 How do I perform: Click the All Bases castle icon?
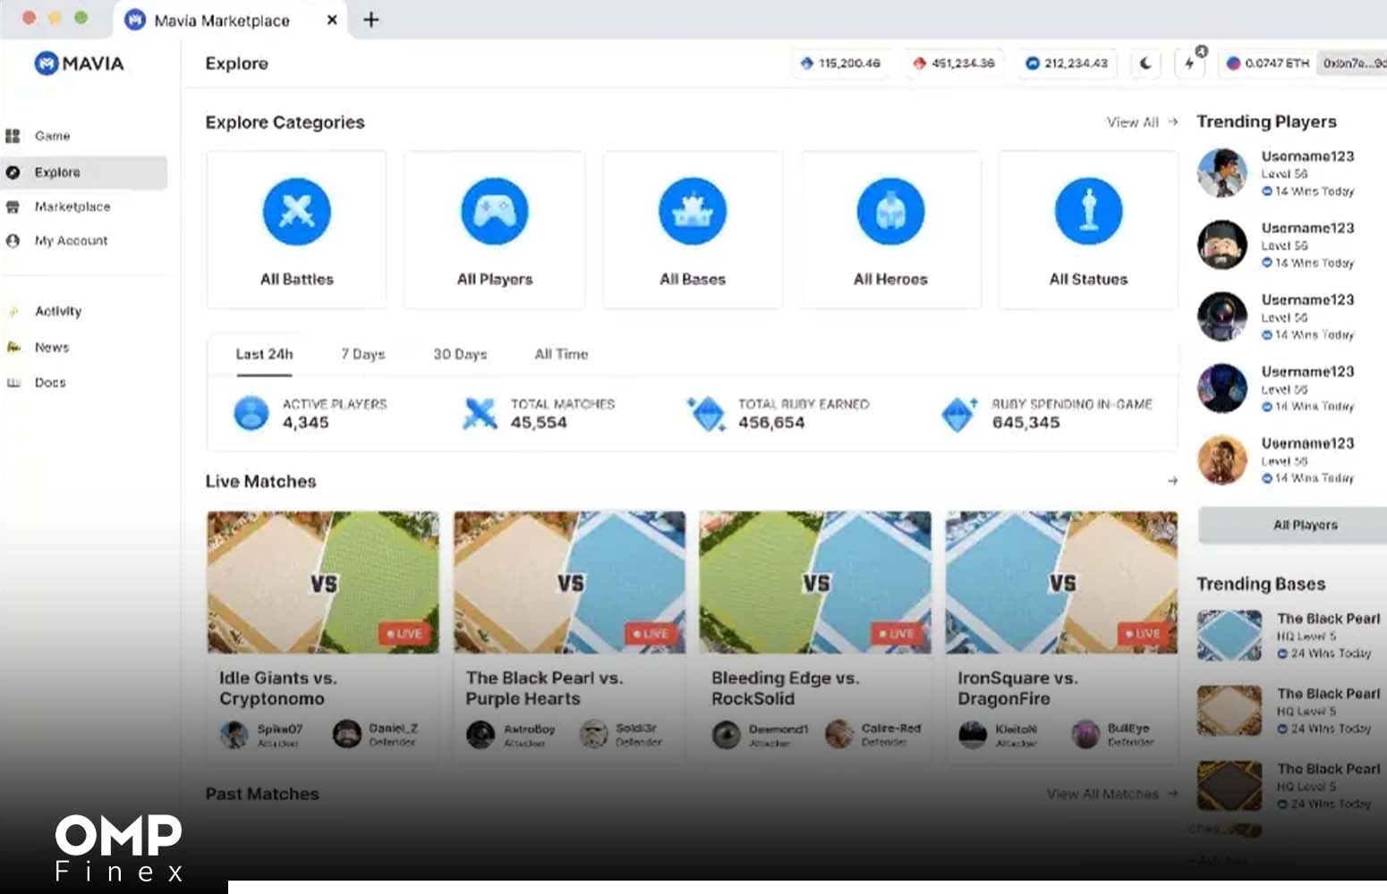tap(693, 212)
